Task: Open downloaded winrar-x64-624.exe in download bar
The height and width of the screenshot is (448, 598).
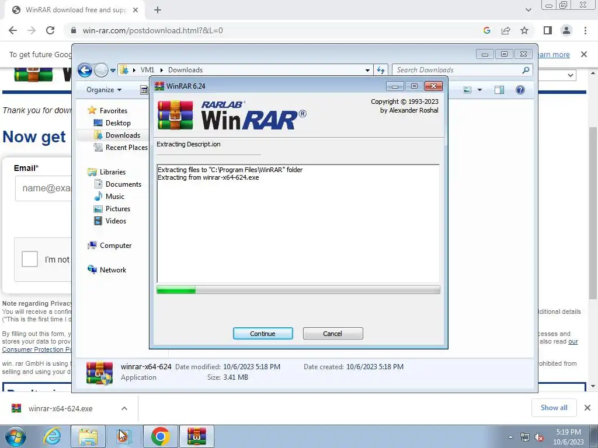Action: (60, 408)
